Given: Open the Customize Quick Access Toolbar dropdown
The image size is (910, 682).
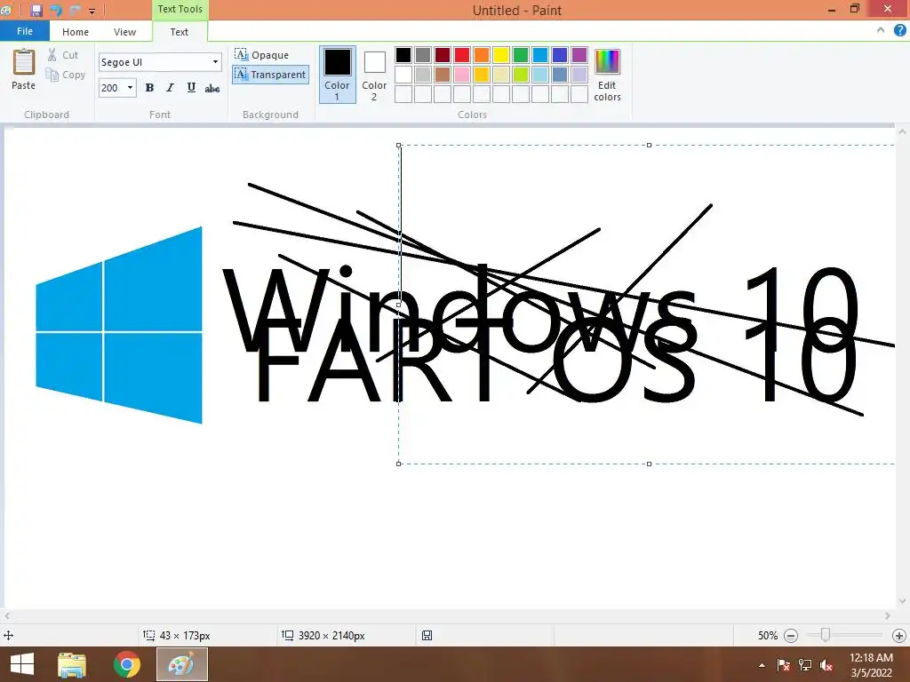Looking at the screenshot, I should [92, 11].
